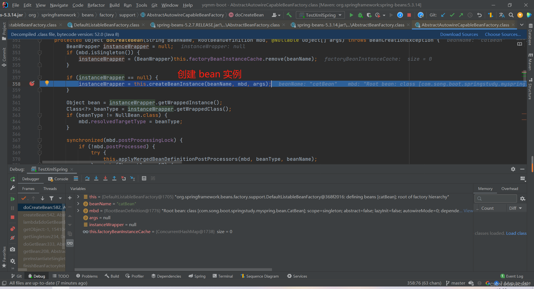Git commit green checkmark icon

click(x=452, y=15)
